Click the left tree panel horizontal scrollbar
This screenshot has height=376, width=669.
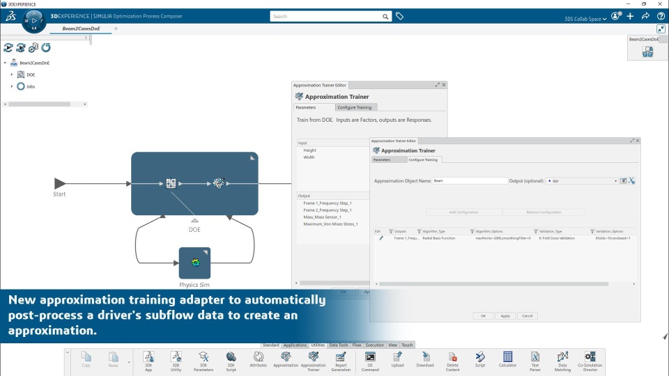pos(40,104)
